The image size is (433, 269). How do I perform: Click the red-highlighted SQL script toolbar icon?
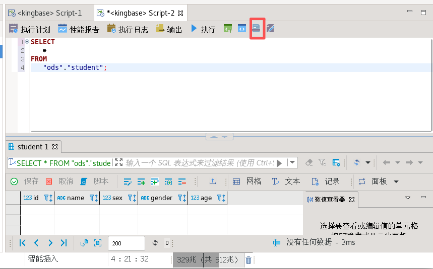point(257,29)
